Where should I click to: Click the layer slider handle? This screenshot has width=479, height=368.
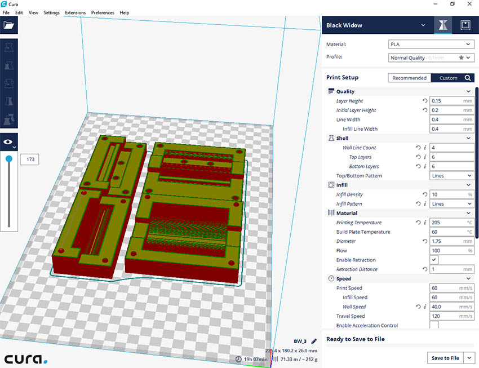tap(9, 159)
